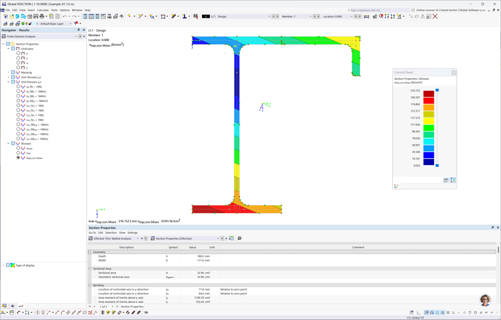
Task: Click the red X delete icon on toolbar
Action: pyautogui.click(x=435, y=17)
